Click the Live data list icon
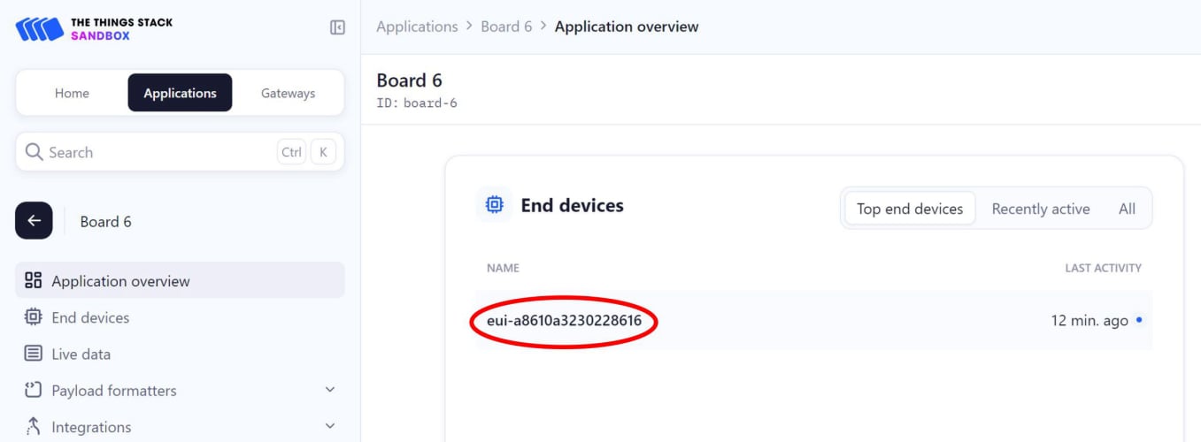 (34, 354)
